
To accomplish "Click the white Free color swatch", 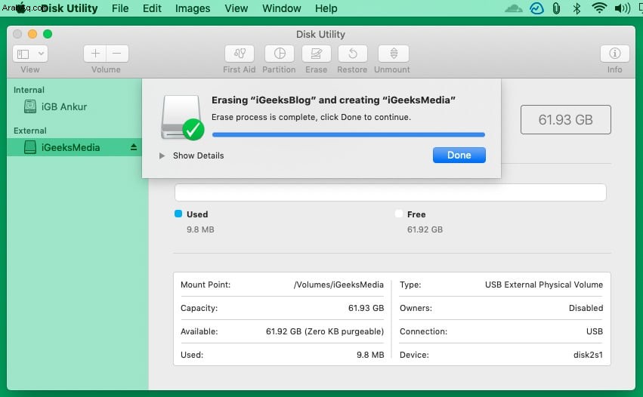I will (399, 214).
